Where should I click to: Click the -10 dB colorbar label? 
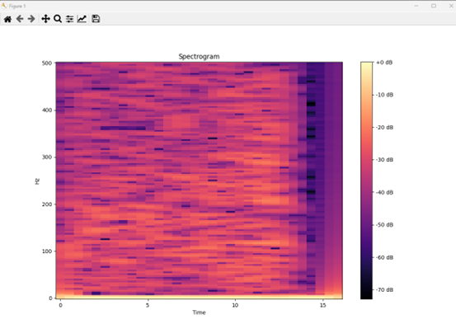point(384,95)
